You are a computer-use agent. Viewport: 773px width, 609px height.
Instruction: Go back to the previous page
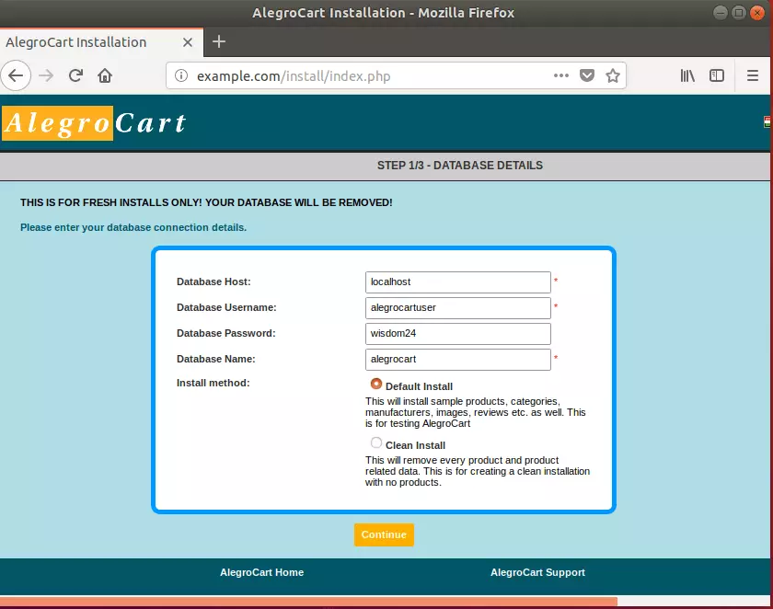[16, 75]
